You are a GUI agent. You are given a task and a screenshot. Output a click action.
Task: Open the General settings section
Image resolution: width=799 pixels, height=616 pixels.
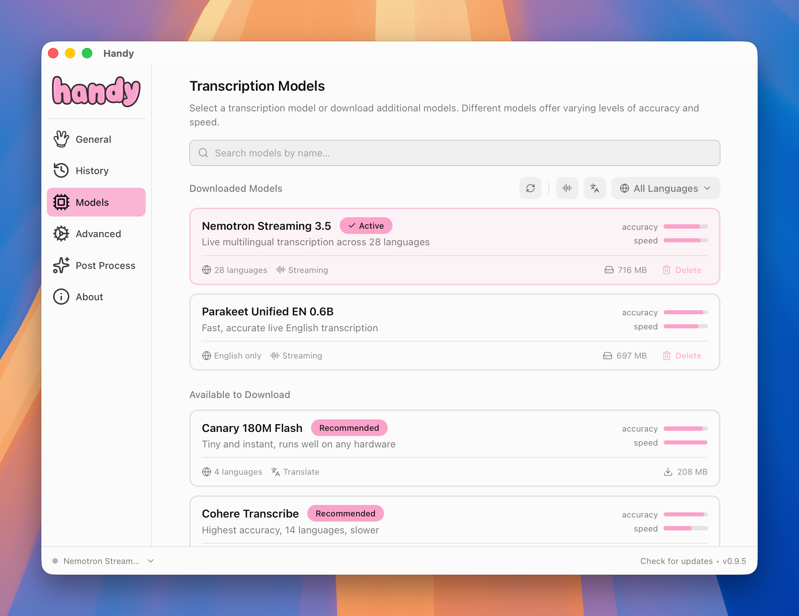(96, 139)
